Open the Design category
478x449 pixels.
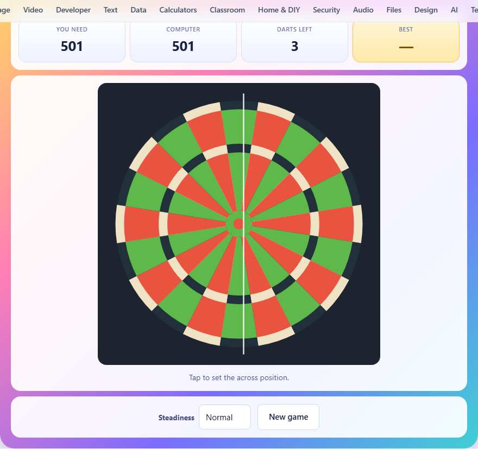(426, 10)
